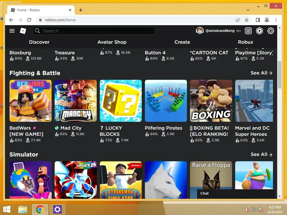Click the page vertical scrollbar thumb

point(279,75)
